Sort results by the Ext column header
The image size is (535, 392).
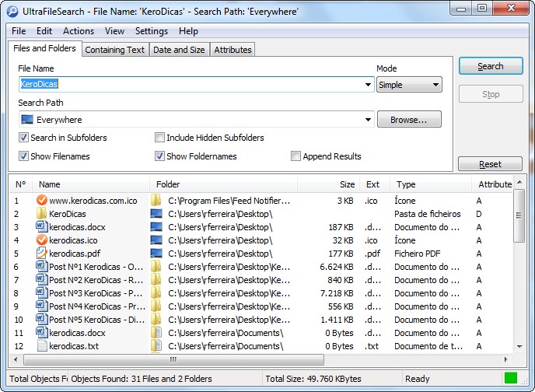pyautogui.click(x=374, y=184)
